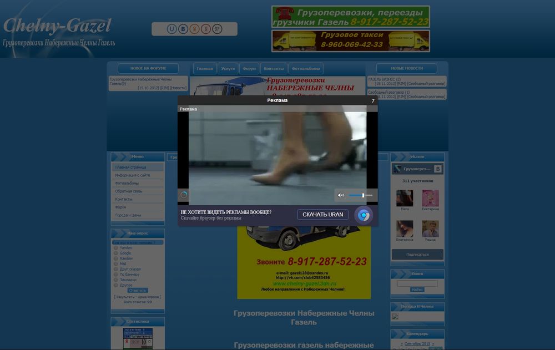Click the Uran browser logo icon

click(x=364, y=215)
